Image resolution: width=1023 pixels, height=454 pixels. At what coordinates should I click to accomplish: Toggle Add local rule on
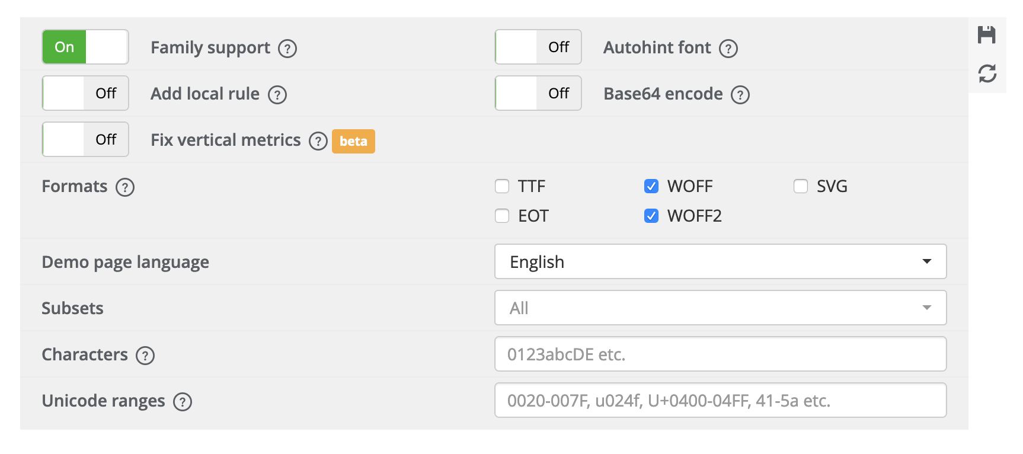point(85,93)
